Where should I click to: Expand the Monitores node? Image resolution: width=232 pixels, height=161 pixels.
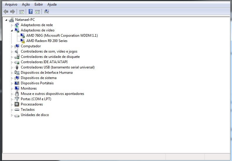(x=12, y=89)
